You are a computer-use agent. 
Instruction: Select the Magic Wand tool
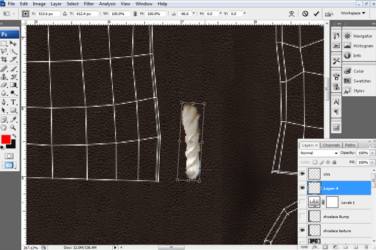point(13,51)
